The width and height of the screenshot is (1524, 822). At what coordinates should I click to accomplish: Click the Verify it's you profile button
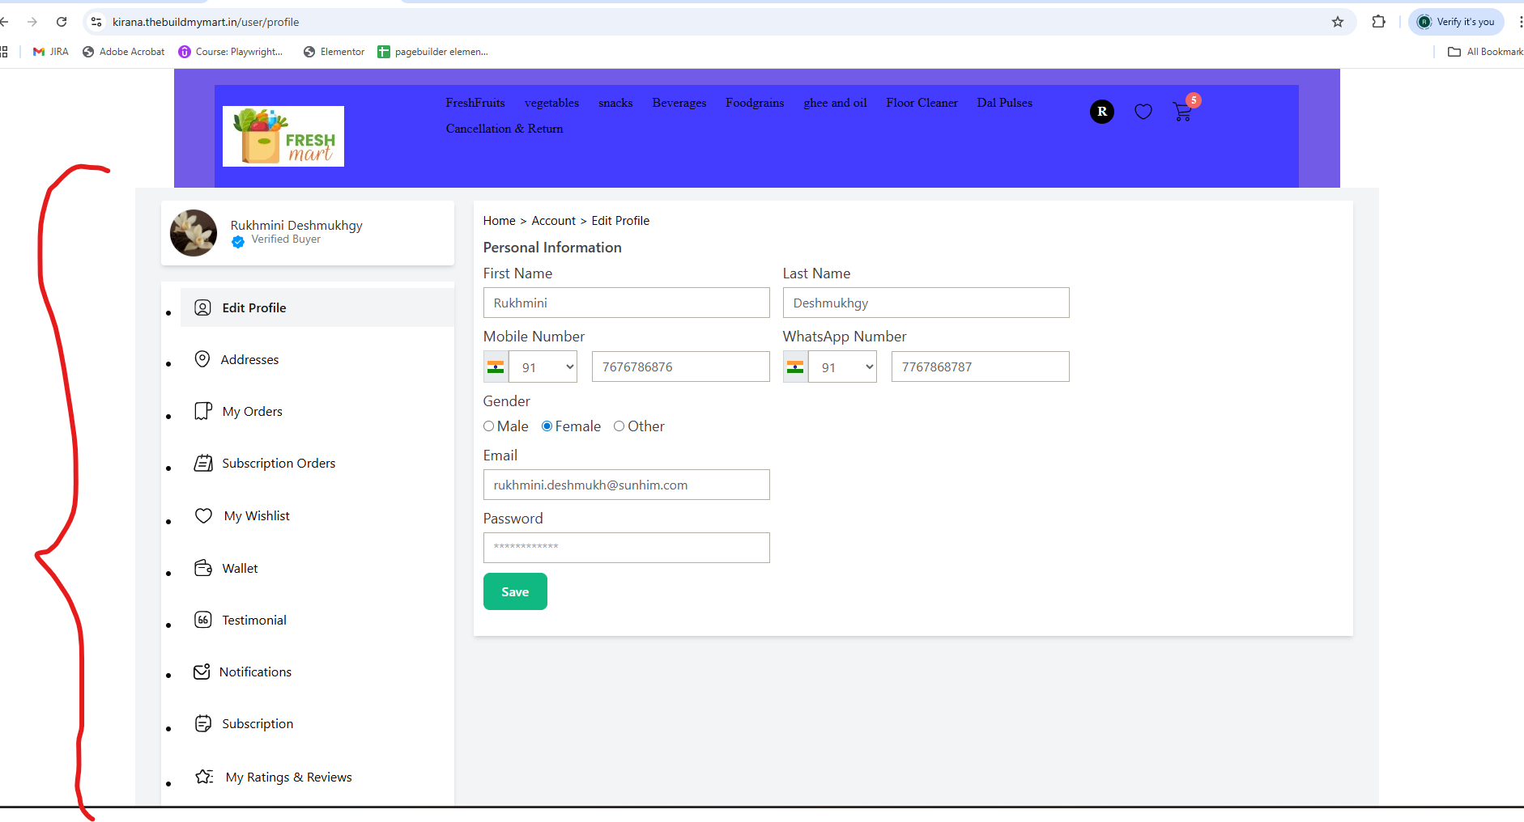[1456, 22]
